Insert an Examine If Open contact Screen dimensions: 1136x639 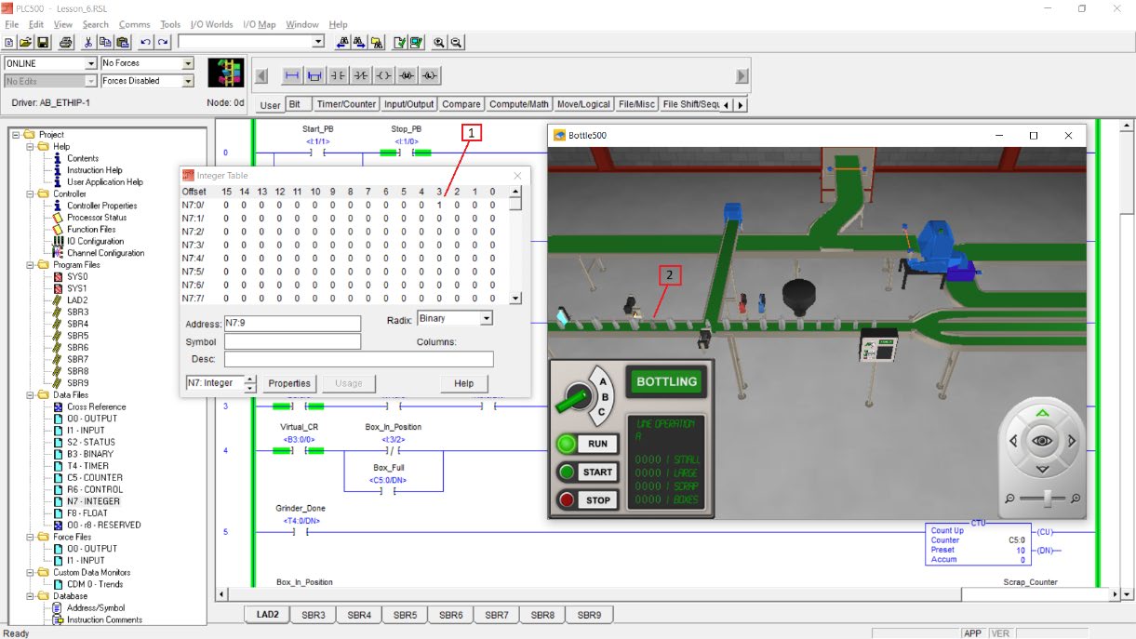coord(361,76)
